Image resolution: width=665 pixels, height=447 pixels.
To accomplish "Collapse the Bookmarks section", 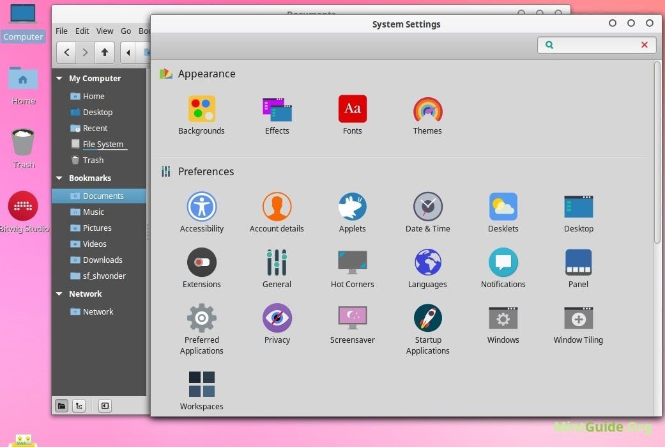I will 59,178.
